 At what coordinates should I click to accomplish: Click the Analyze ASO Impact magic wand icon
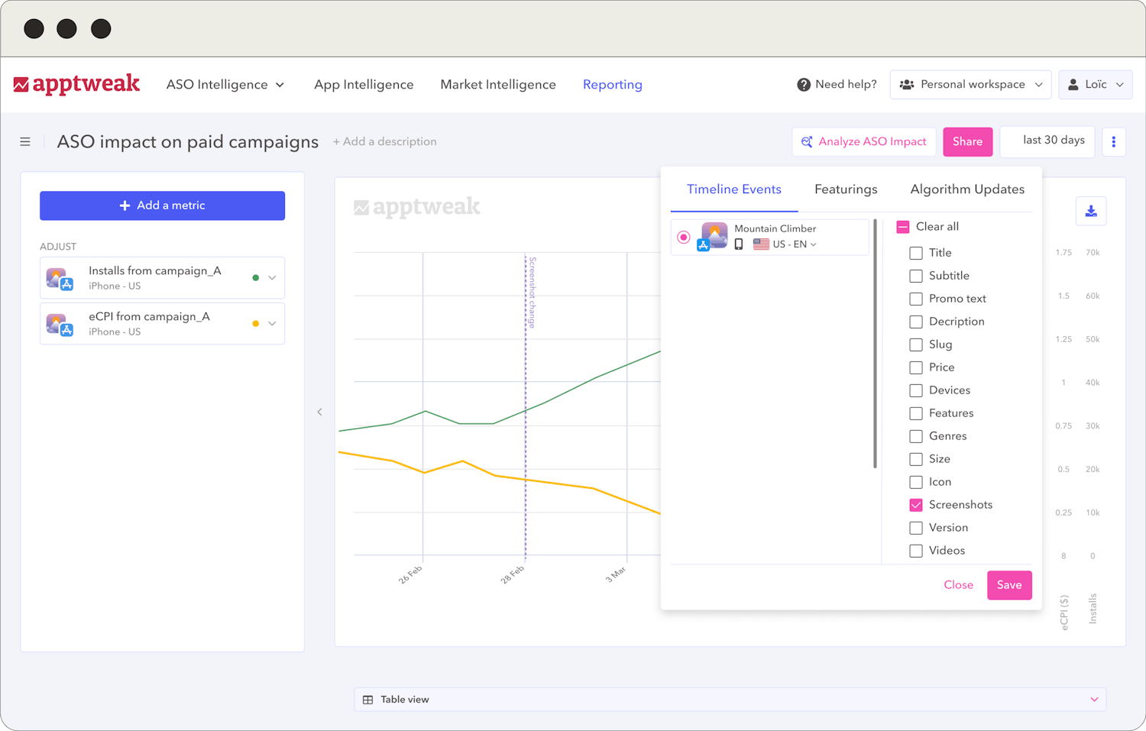pos(808,141)
